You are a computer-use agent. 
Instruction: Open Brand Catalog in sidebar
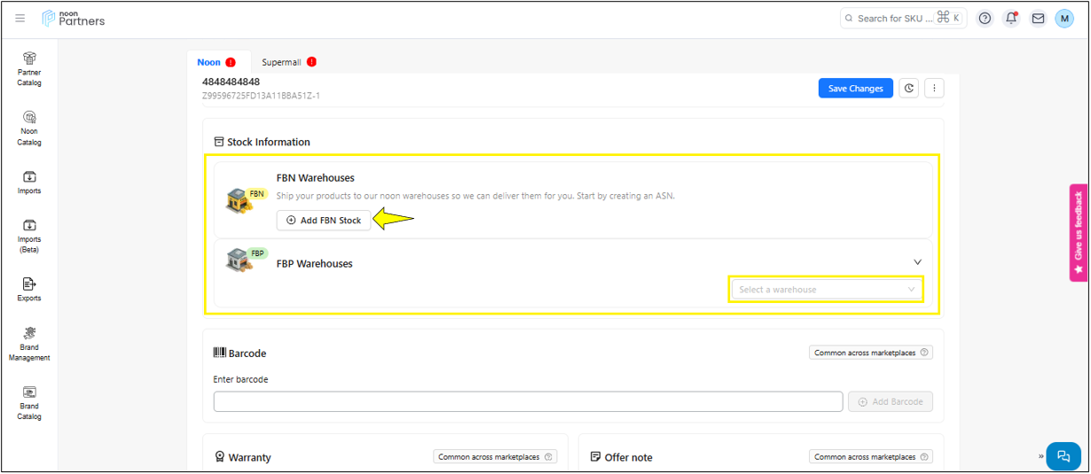pyautogui.click(x=29, y=402)
